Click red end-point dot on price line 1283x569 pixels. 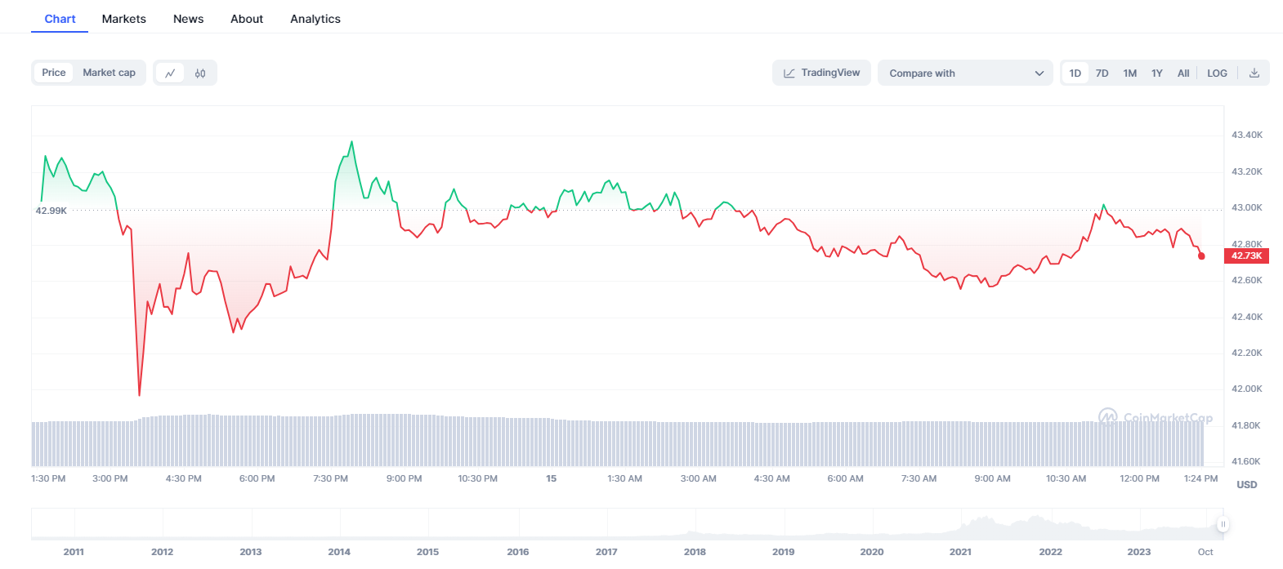click(1201, 256)
